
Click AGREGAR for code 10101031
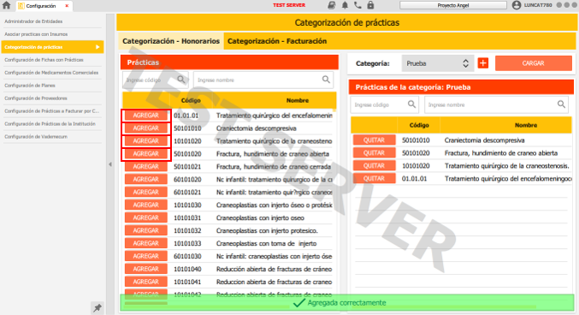[146, 217]
